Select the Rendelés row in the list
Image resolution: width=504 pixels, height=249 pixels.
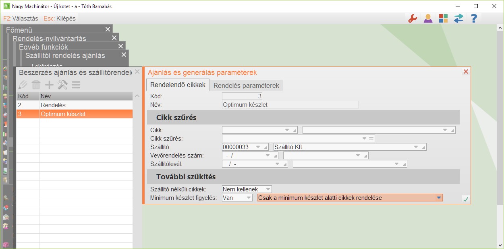(x=74, y=105)
